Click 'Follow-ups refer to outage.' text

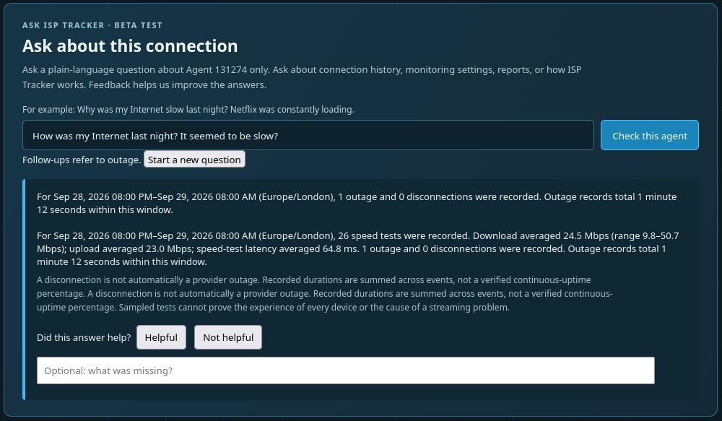click(x=82, y=160)
